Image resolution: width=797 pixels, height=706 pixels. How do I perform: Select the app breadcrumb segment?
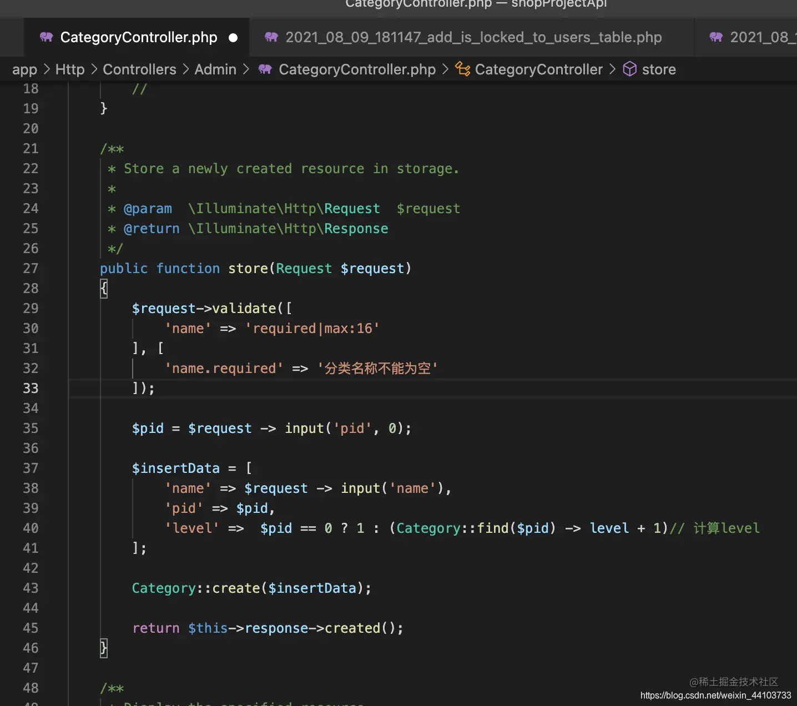click(x=24, y=69)
